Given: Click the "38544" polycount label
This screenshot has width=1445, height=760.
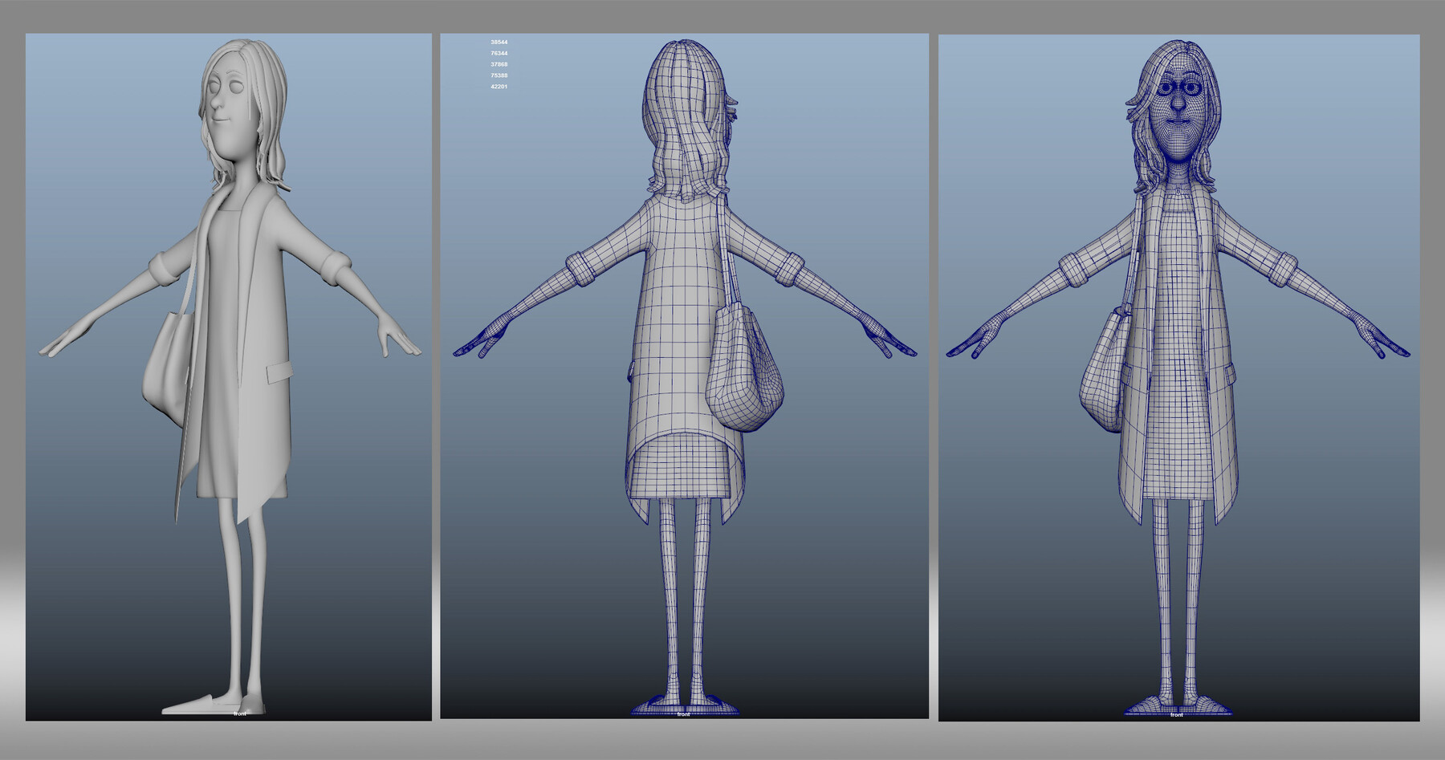Looking at the screenshot, I should (x=498, y=41).
